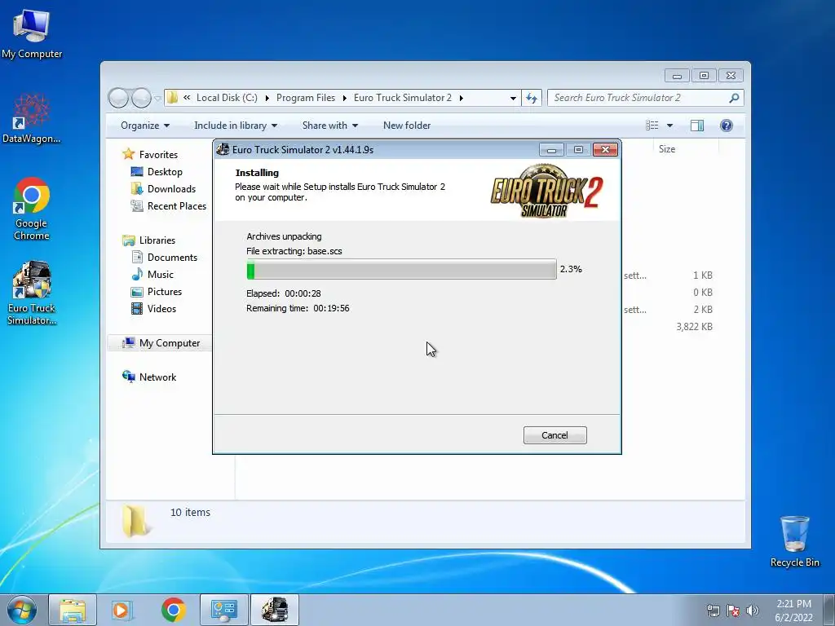Open view options dropdown arrow
Viewport: 835px width, 626px height.
click(x=670, y=126)
